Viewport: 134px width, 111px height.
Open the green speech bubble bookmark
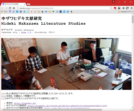(x=53, y=12)
